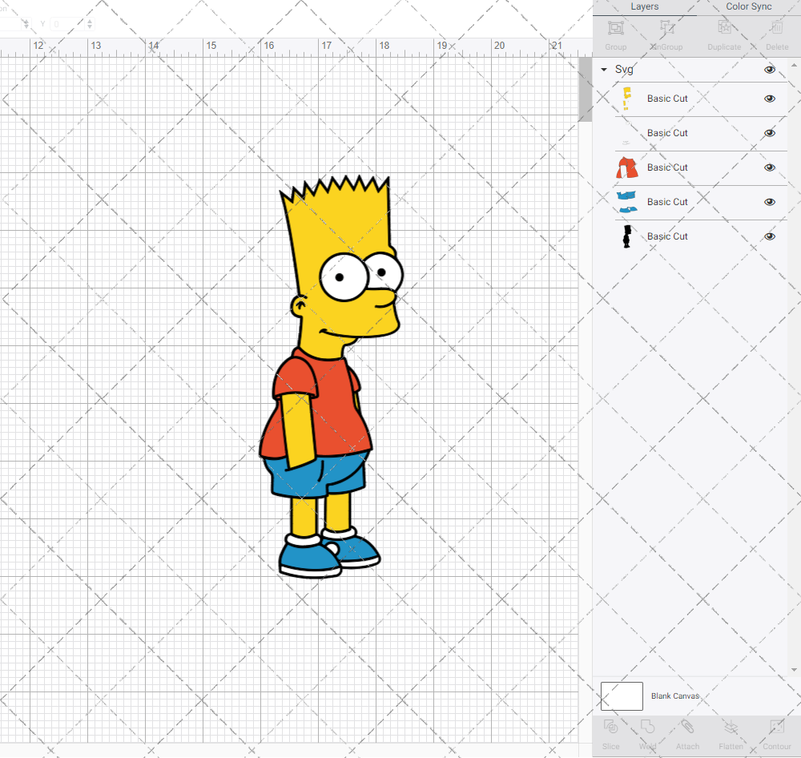Click the Duplicate icon
The width and height of the screenshot is (801, 758).
(724, 27)
